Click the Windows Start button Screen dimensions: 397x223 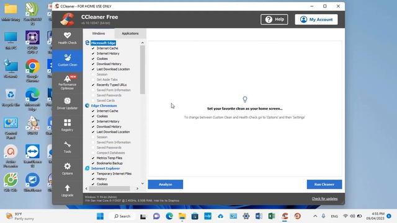pos(100,216)
